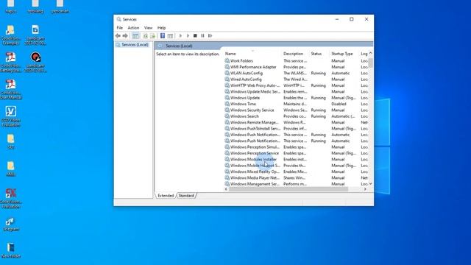Open the File menu
471x265 pixels.
119,28
